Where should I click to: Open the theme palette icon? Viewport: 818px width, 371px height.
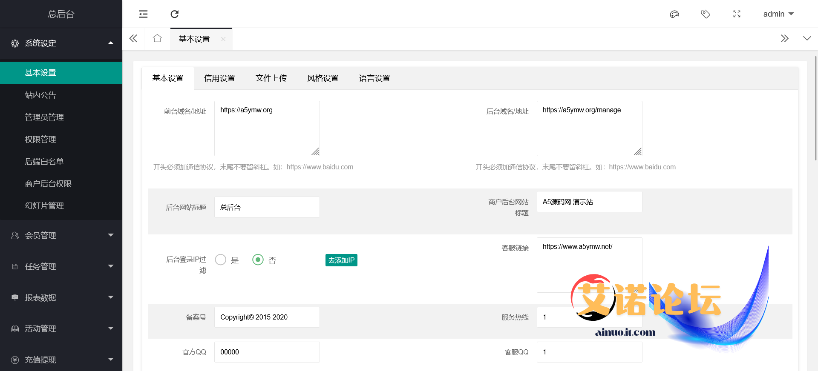[674, 14]
